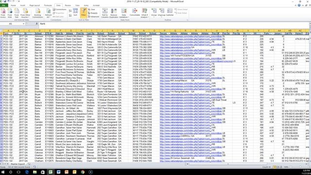Open Data Validation tool
This screenshot has height=175, width=311.
click(x=124, y=13)
